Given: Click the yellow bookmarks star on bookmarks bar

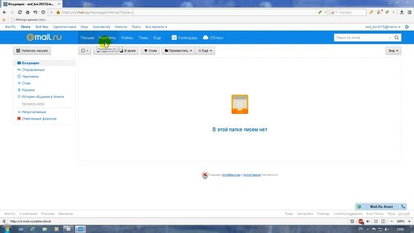Looking at the screenshot, I should 4,20.
